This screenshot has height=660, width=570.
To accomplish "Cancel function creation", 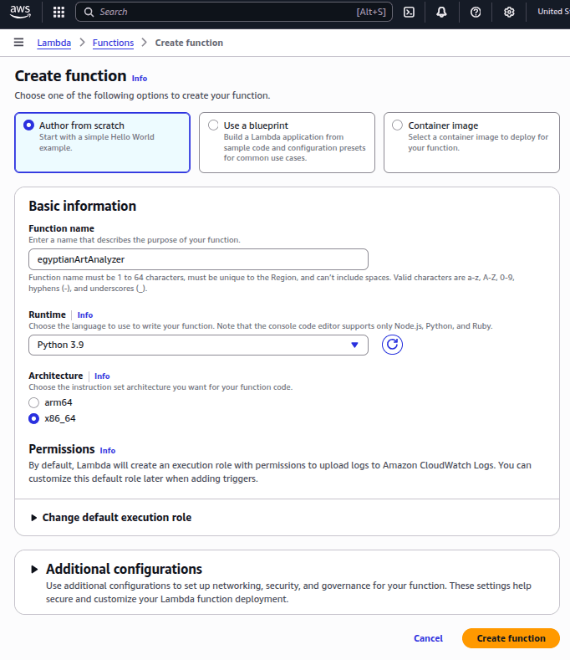I will (428, 638).
